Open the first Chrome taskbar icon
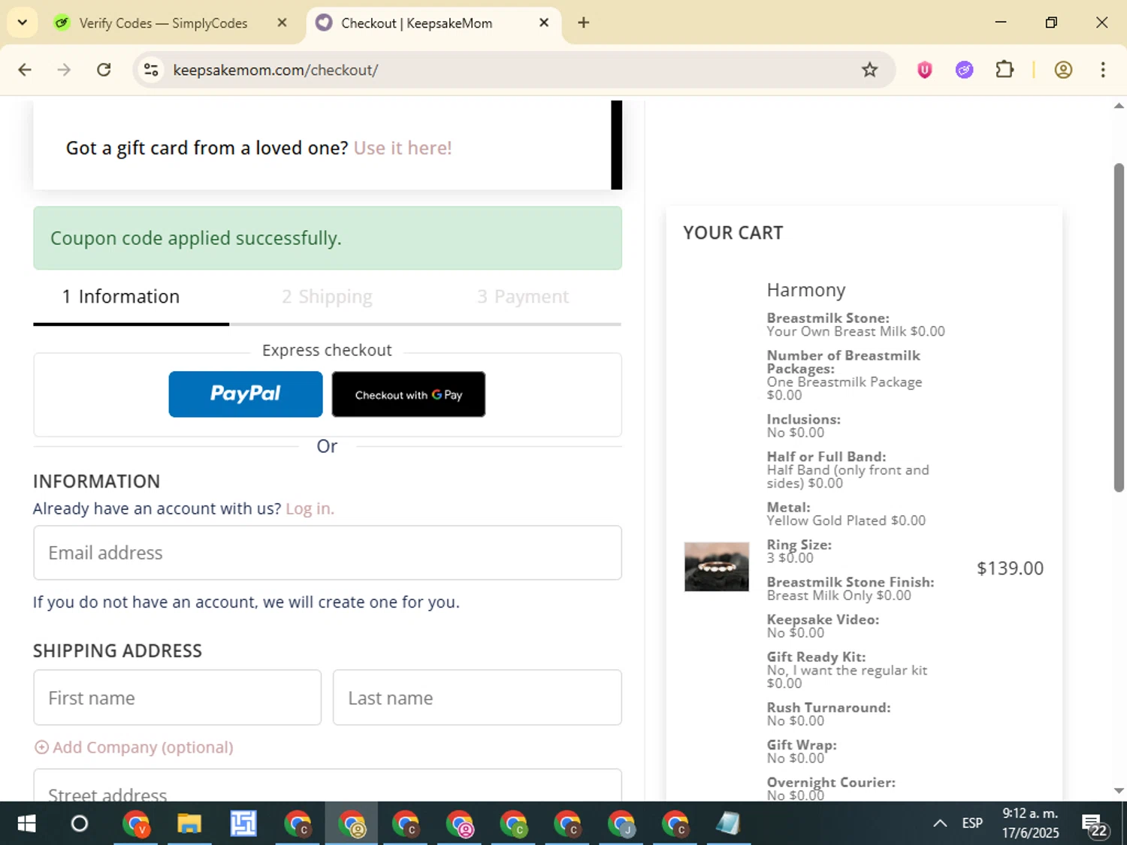1127x845 pixels. tap(136, 824)
